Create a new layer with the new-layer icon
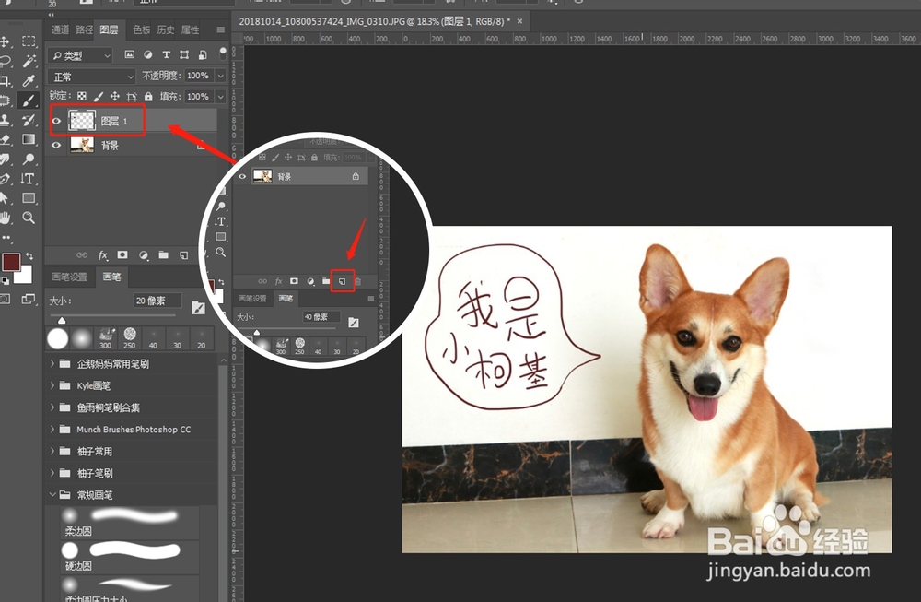 click(x=184, y=254)
